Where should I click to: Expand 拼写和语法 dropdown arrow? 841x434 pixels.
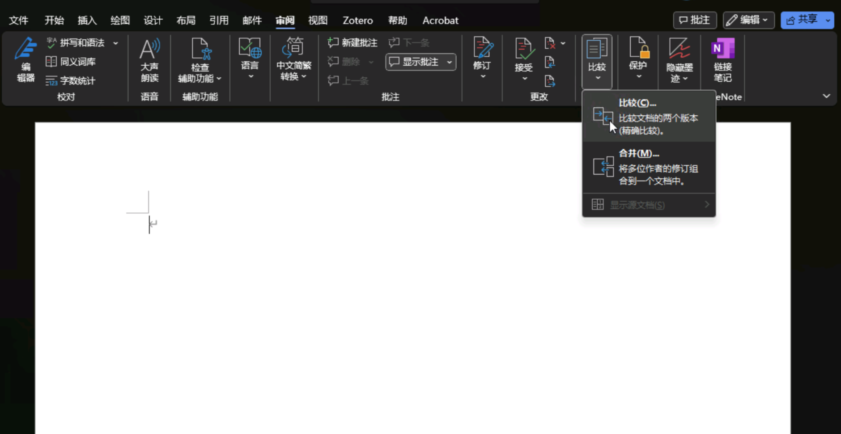tap(115, 43)
